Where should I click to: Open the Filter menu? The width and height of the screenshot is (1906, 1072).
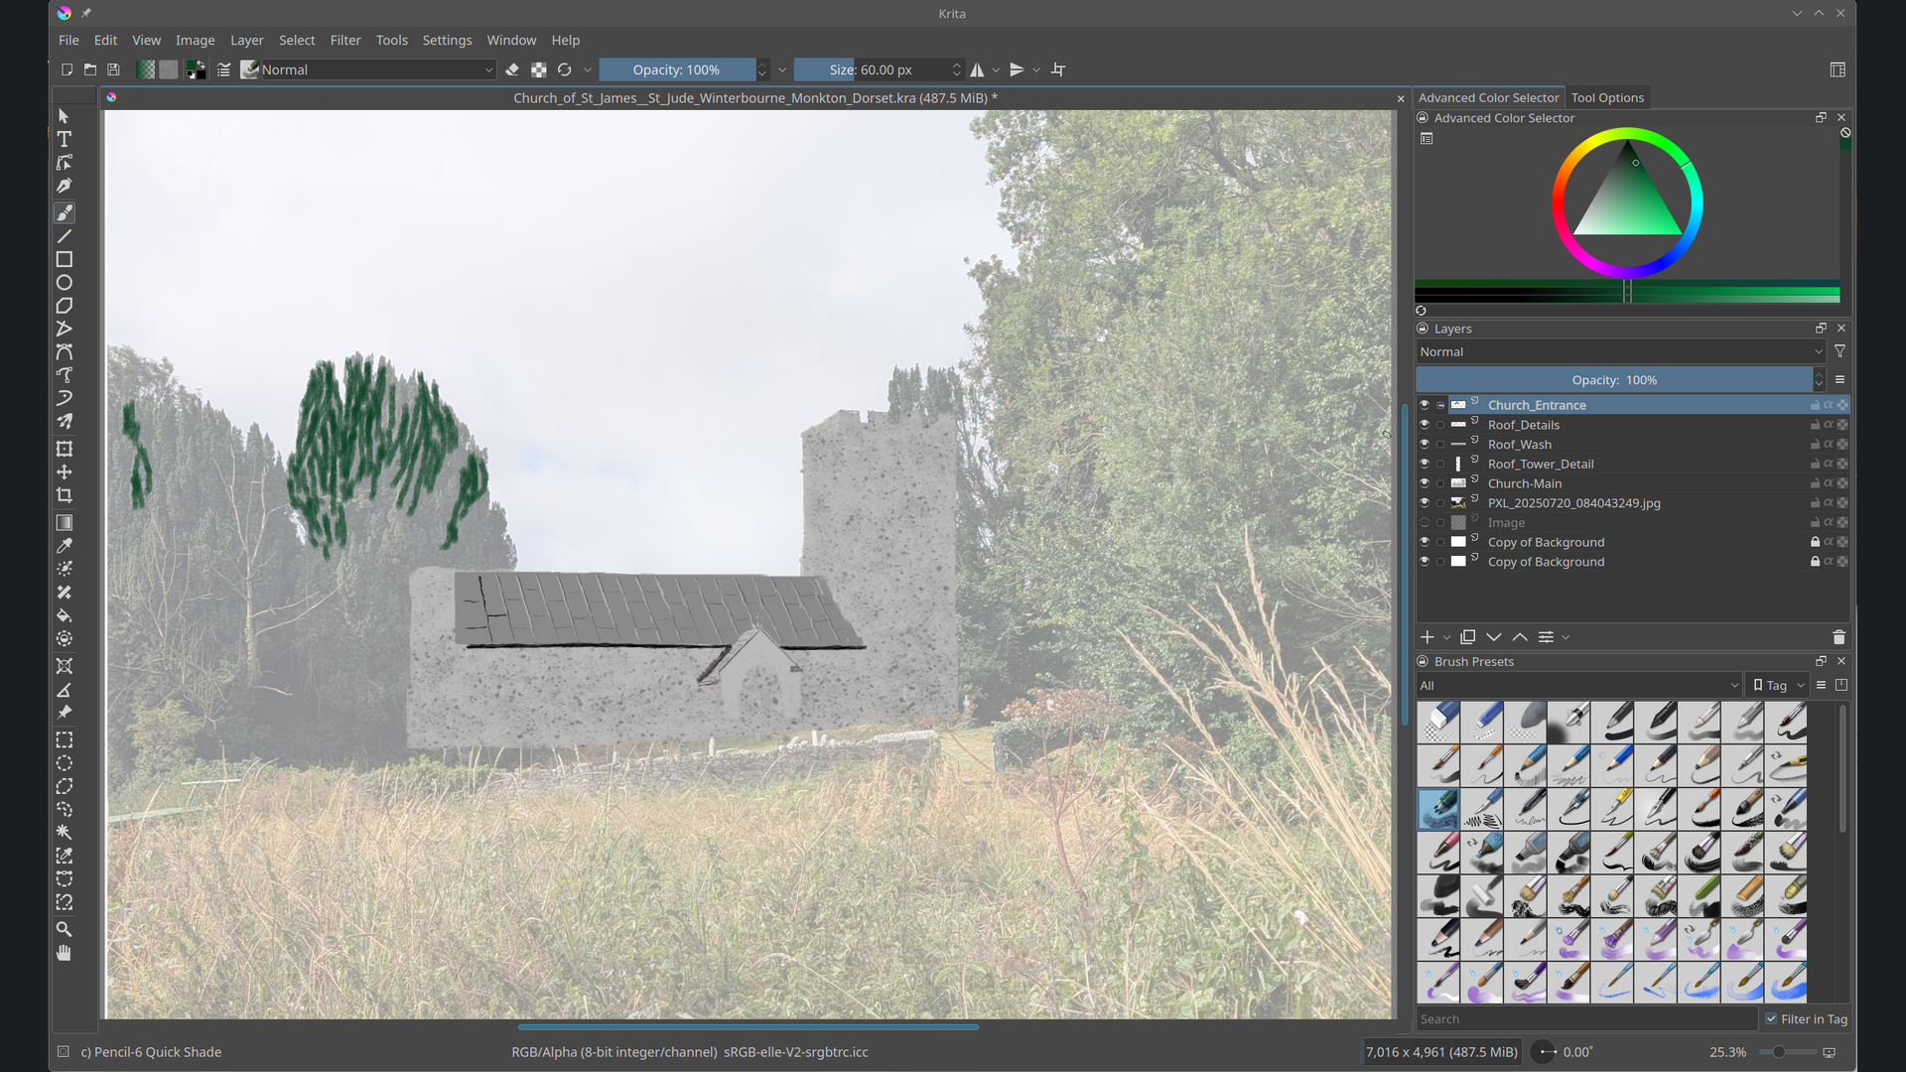click(345, 41)
